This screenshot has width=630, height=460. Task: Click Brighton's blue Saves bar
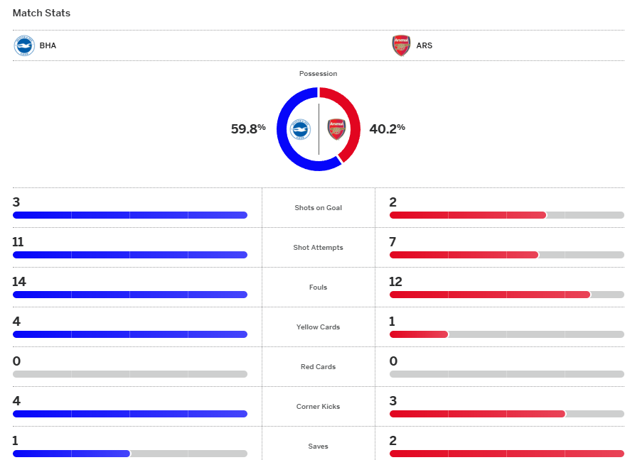point(71,454)
